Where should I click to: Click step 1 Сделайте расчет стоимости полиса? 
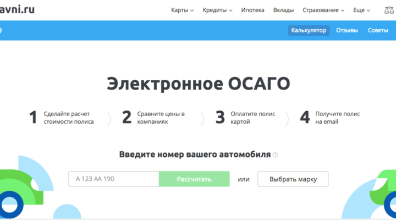pos(62,118)
